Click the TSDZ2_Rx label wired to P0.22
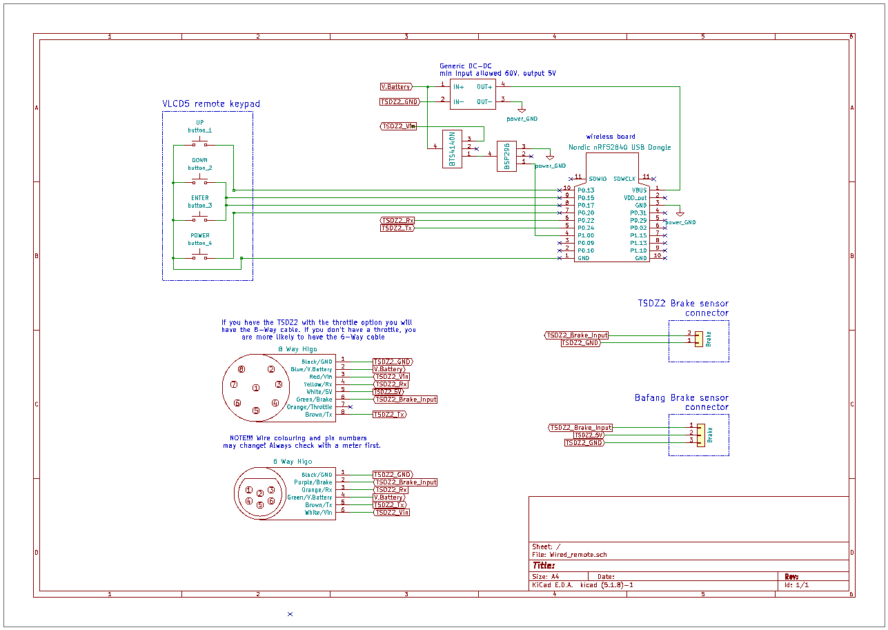 [x=397, y=220]
